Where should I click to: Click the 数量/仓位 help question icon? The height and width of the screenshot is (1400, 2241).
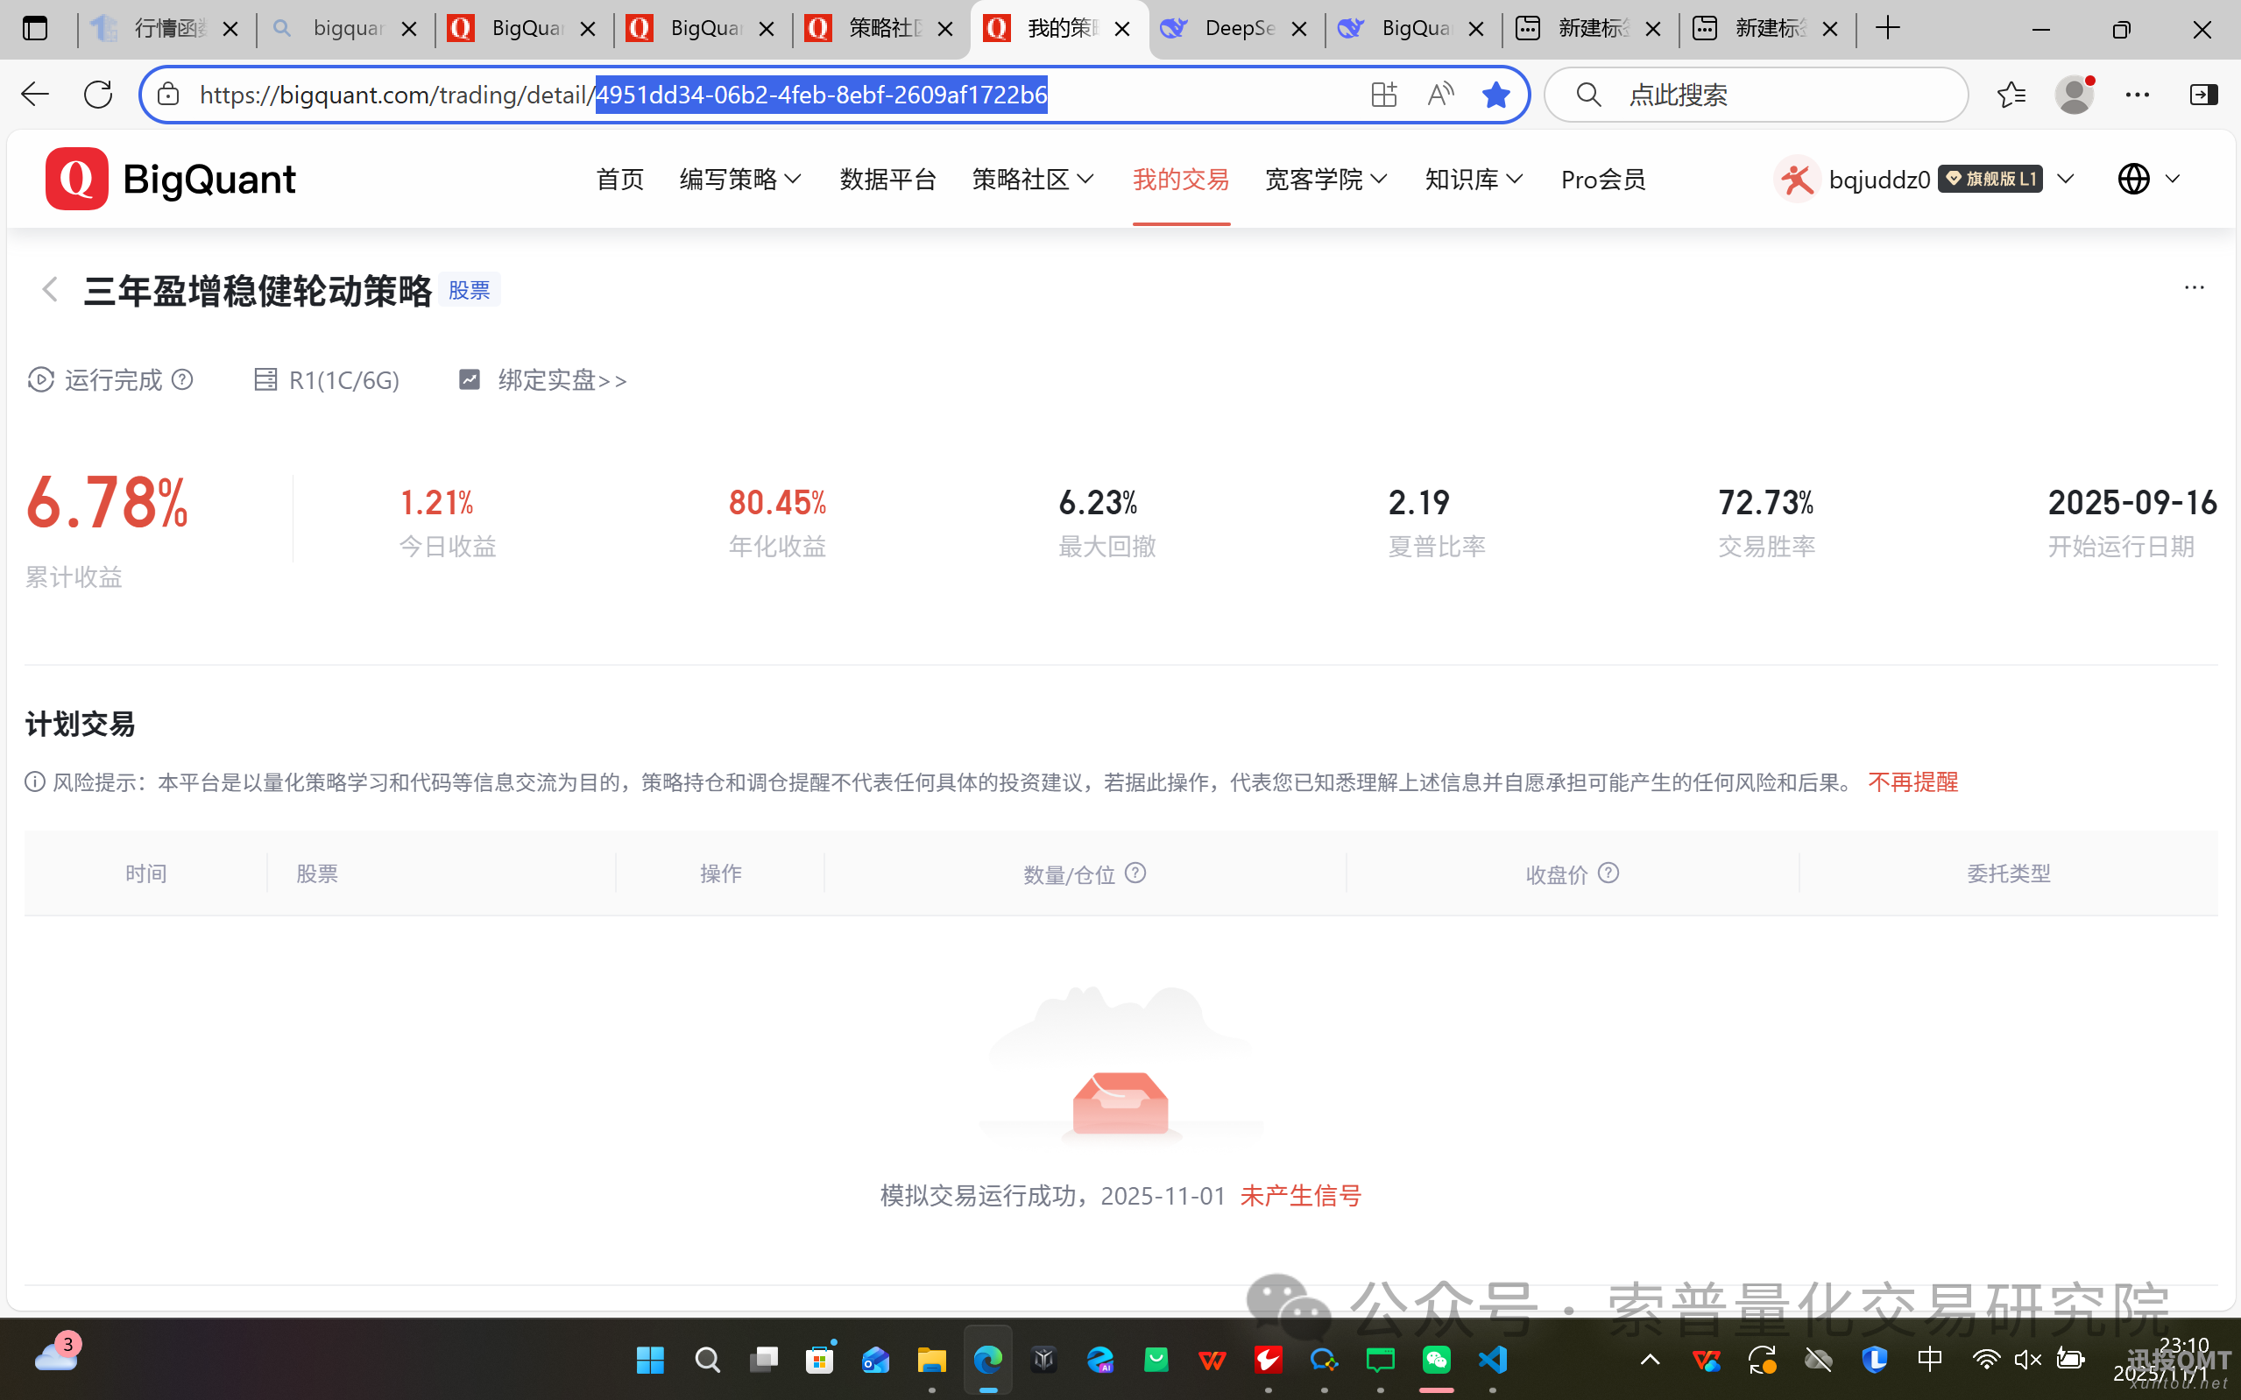1135,873
